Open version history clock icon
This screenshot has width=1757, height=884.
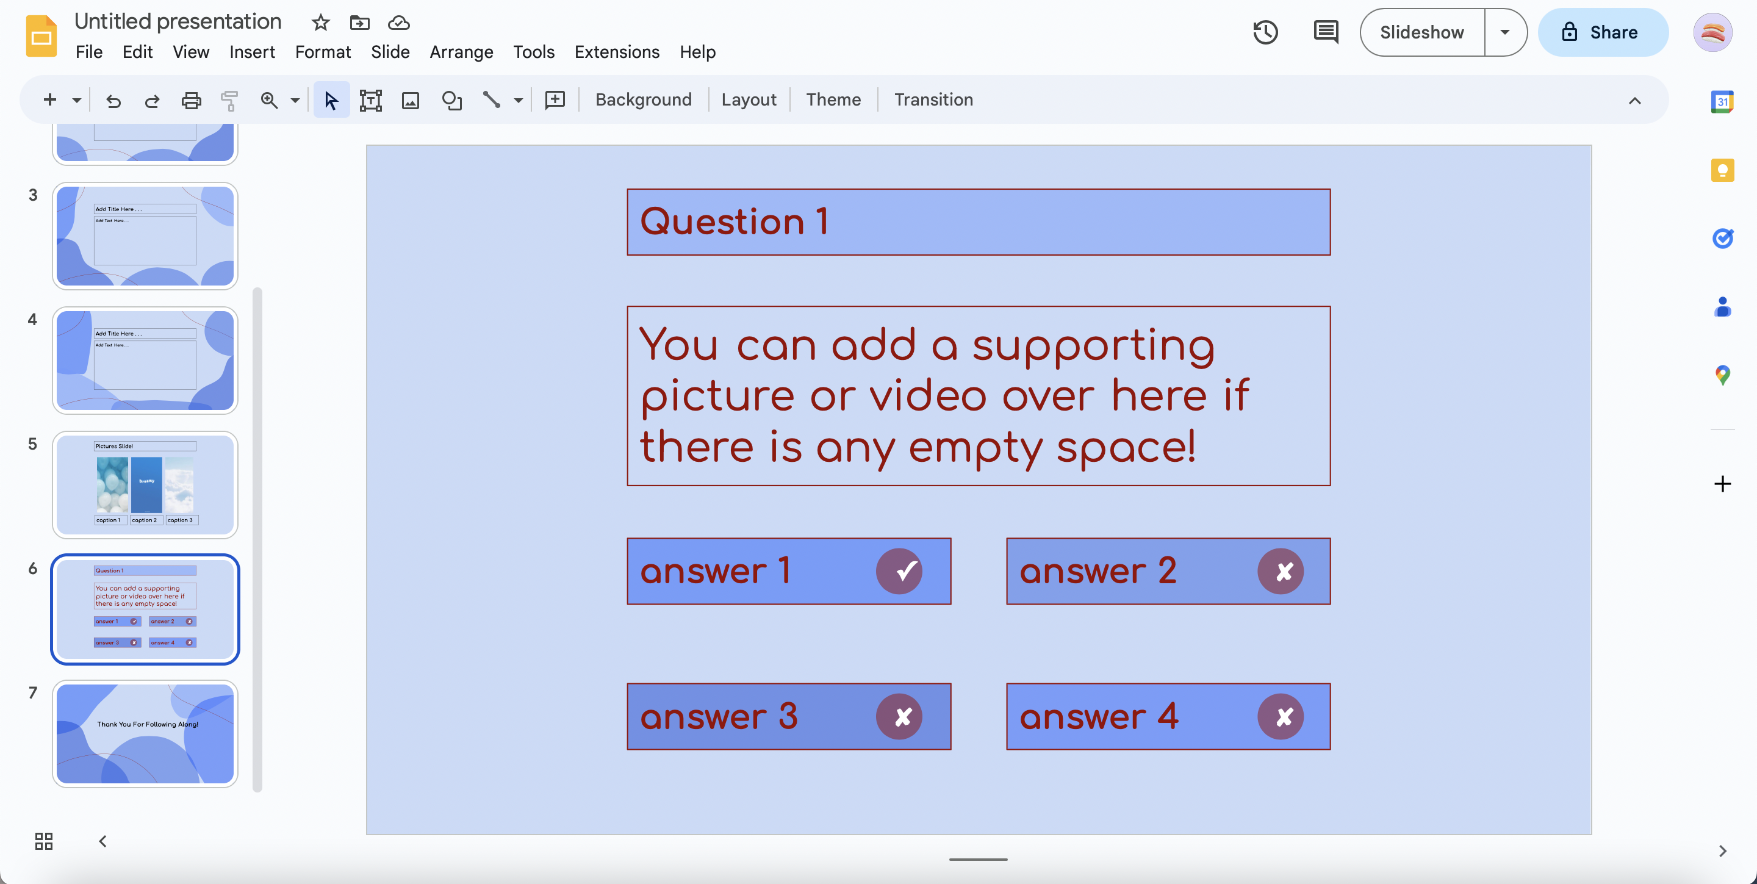pos(1265,32)
